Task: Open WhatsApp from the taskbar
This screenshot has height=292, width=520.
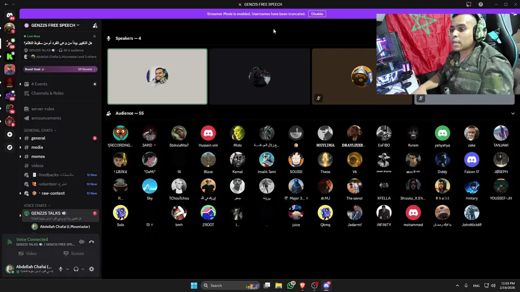Action: click(290, 286)
